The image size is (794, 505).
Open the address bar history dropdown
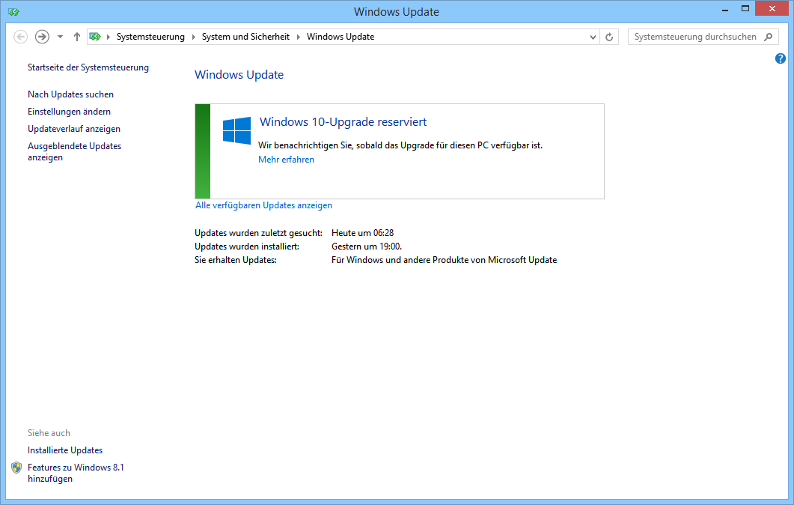[593, 37]
